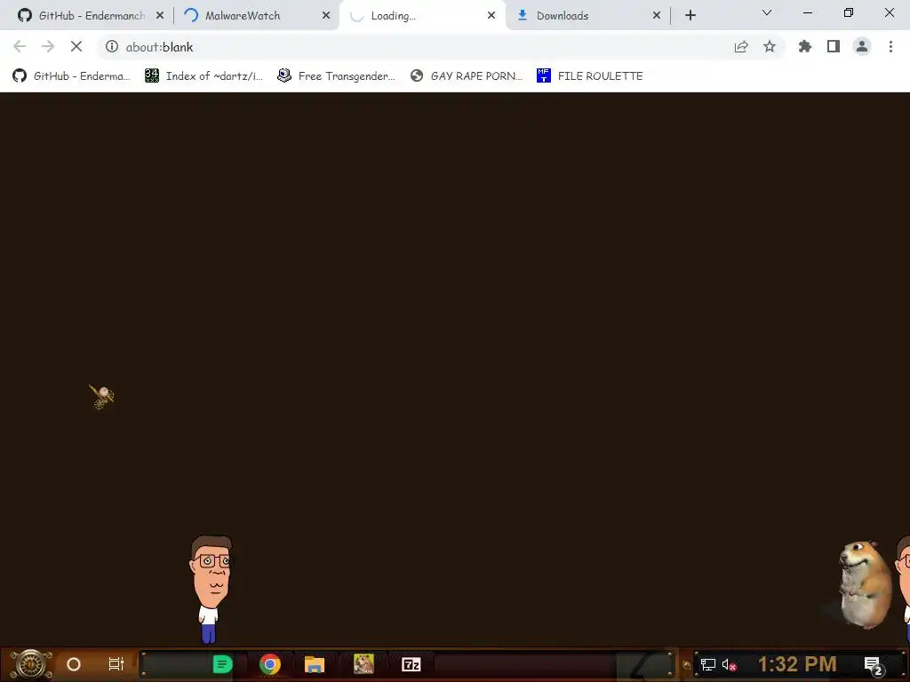Open 7-Zip from the taskbar

[x=411, y=664]
